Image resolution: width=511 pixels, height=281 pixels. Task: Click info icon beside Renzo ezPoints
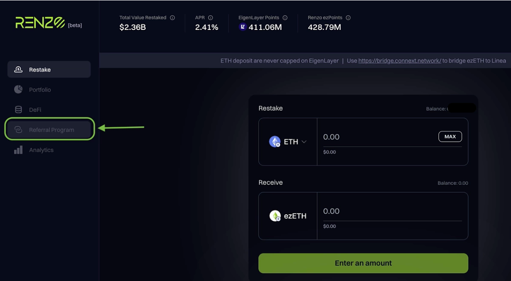(348, 18)
